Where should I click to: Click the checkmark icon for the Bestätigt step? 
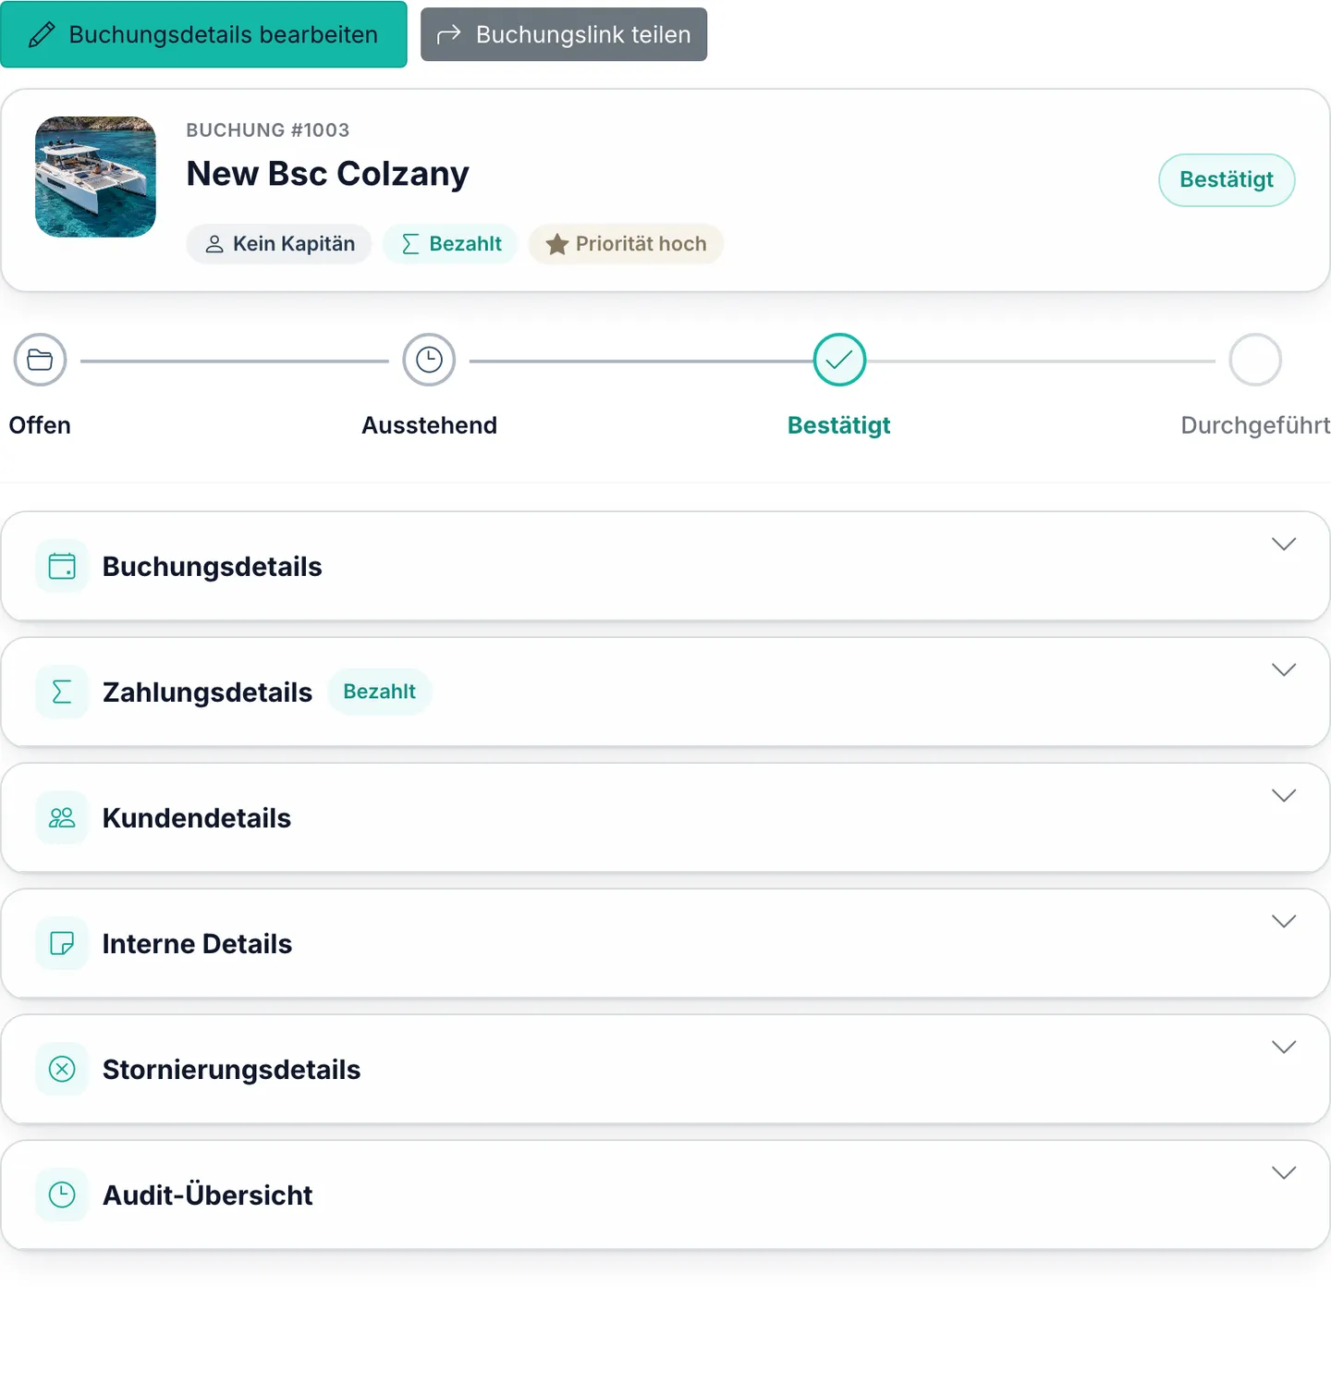[x=839, y=360]
